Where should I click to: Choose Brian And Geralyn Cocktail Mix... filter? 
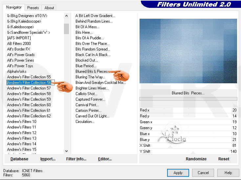tap(101, 83)
